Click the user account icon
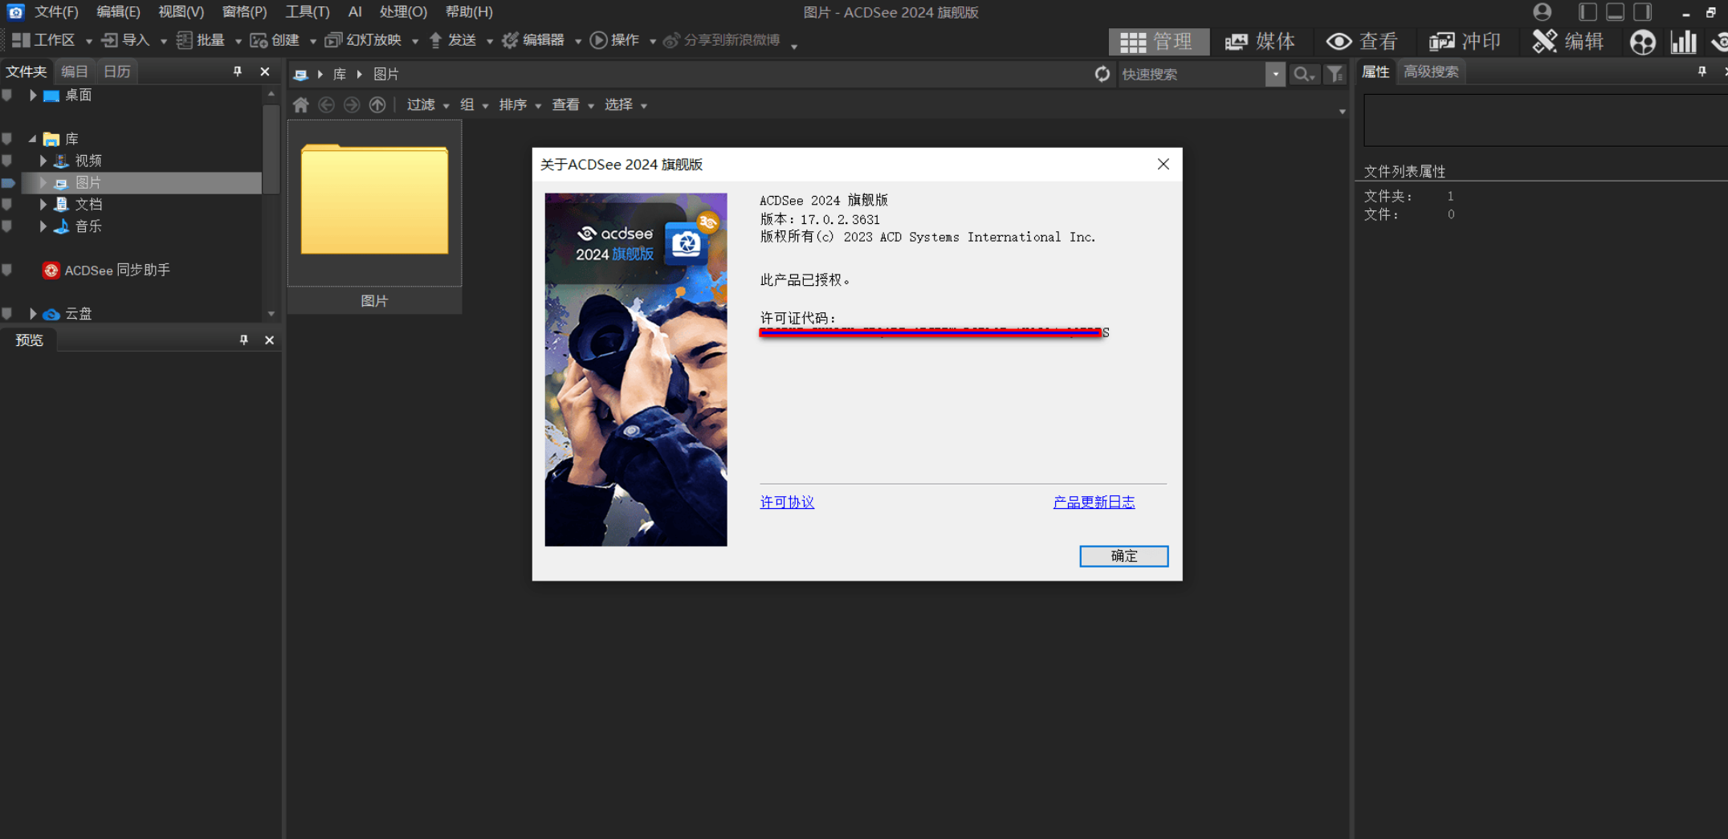The height and width of the screenshot is (839, 1728). [1542, 12]
